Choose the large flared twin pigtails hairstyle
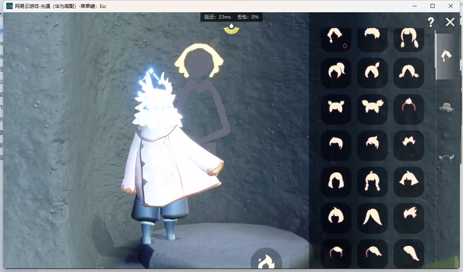Viewport: 463px width, 272px height. [372, 109]
